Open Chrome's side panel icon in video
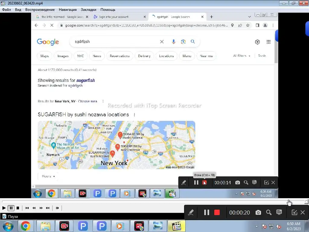 pyautogui.click(x=257, y=25)
